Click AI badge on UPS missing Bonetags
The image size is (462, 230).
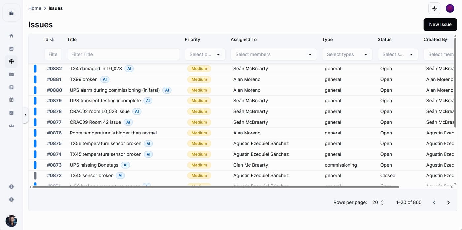(125, 165)
